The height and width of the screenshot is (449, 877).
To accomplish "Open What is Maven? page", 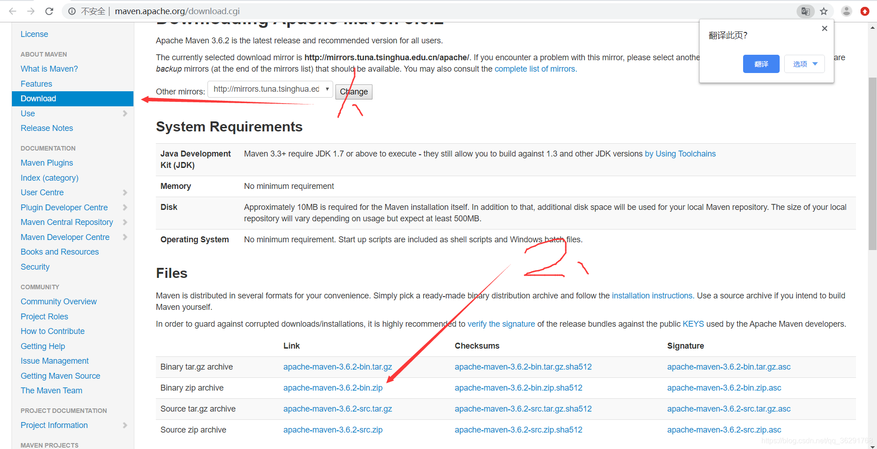I will 49,69.
